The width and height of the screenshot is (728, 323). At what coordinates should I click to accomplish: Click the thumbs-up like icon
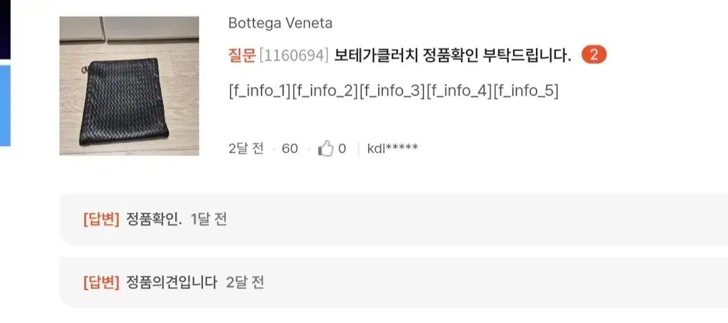pos(326,149)
